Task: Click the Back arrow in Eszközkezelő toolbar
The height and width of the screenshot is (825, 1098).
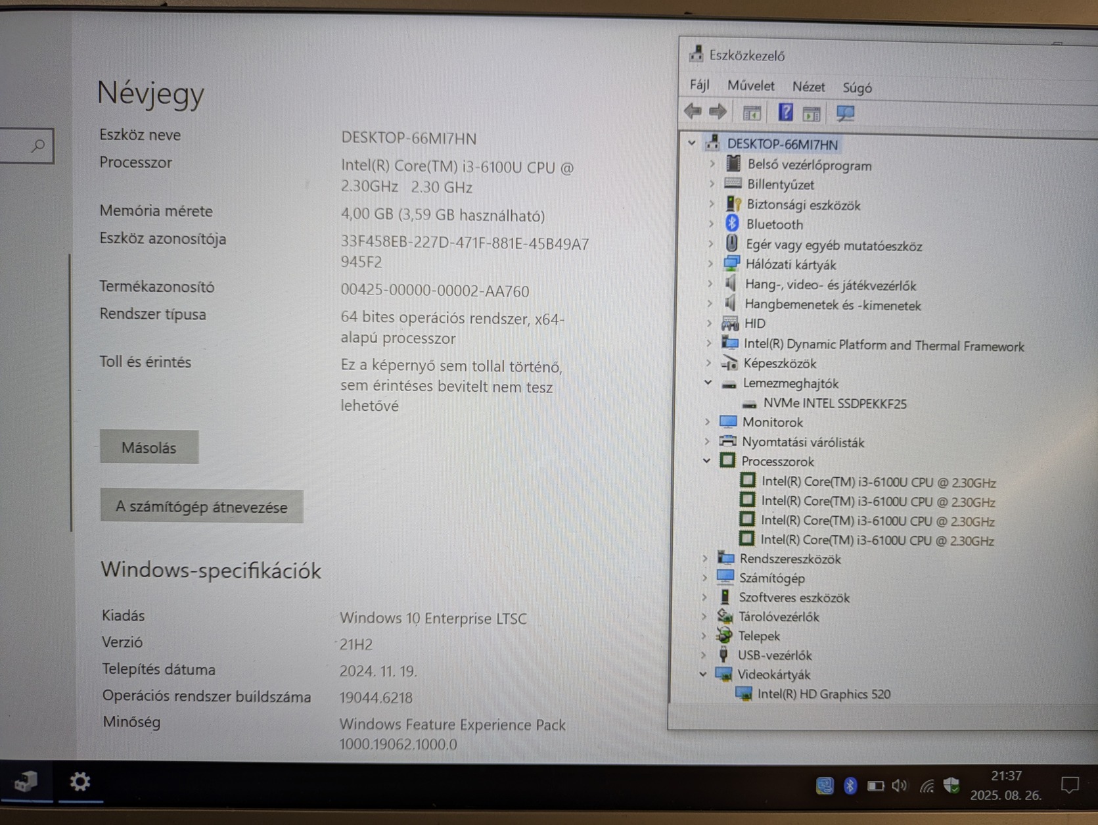Action: [x=693, y=112]
